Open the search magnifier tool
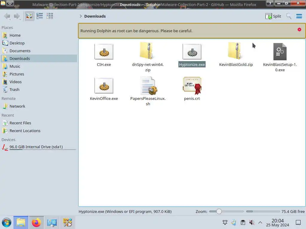Image resolution: width=306 pixels, height=229 pixels. coord(289,16)
